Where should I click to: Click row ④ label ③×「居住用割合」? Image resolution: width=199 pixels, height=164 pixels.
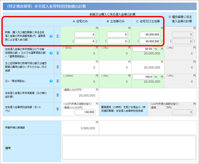point(15,81)
